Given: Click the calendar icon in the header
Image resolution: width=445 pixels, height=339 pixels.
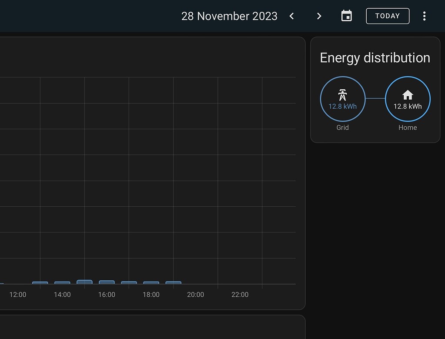Looking at the screenshot, I should coord(346,16).
